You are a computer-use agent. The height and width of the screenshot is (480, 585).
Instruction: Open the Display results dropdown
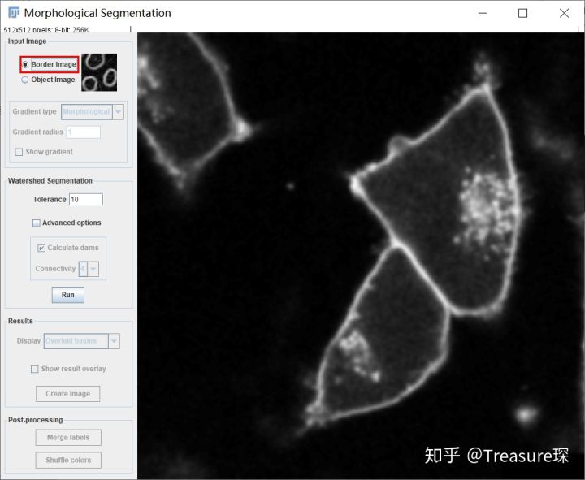click(x=82, y=341)
